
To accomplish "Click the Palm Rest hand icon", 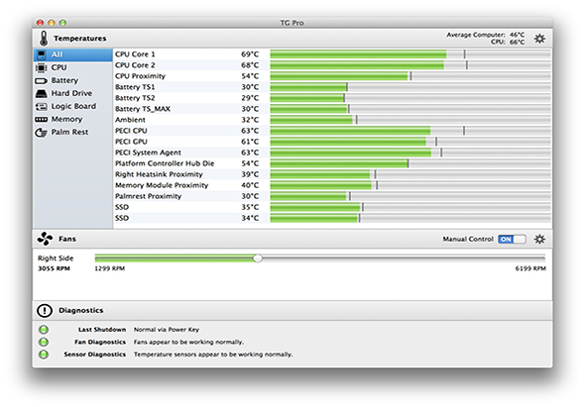I will [x=41, y=133].
